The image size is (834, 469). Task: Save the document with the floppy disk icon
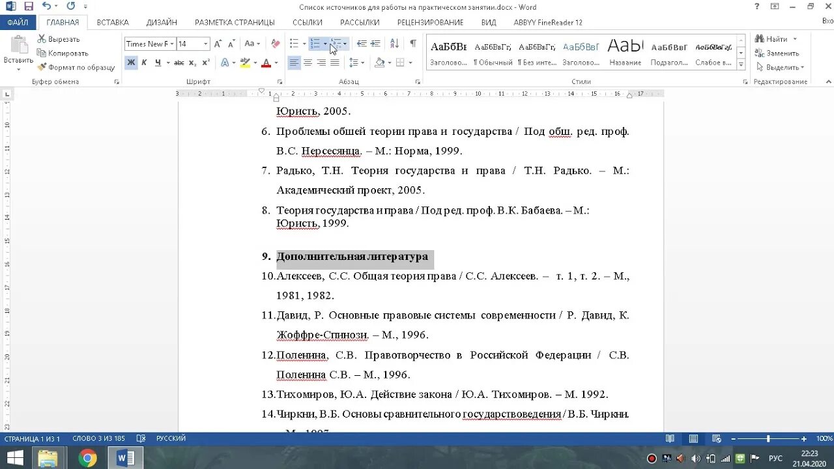click(x=28, y=7)
